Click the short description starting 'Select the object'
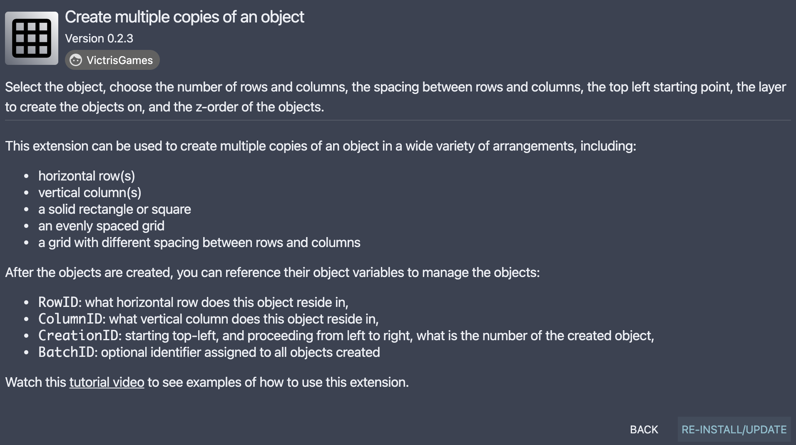Image resolution: width=796 pixels, height=445 pixels. pos(396,97)
